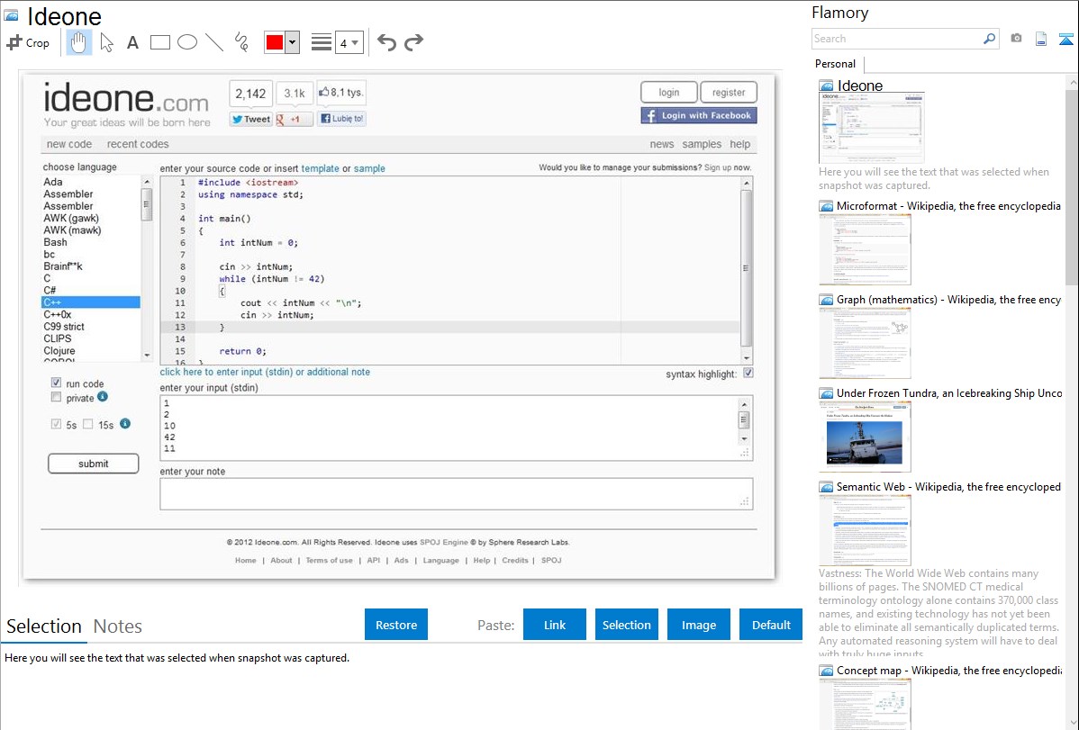Click the code editor vertical scrollbar
The height and width of the screenshot is (730, 1079).
click(746, 269)
